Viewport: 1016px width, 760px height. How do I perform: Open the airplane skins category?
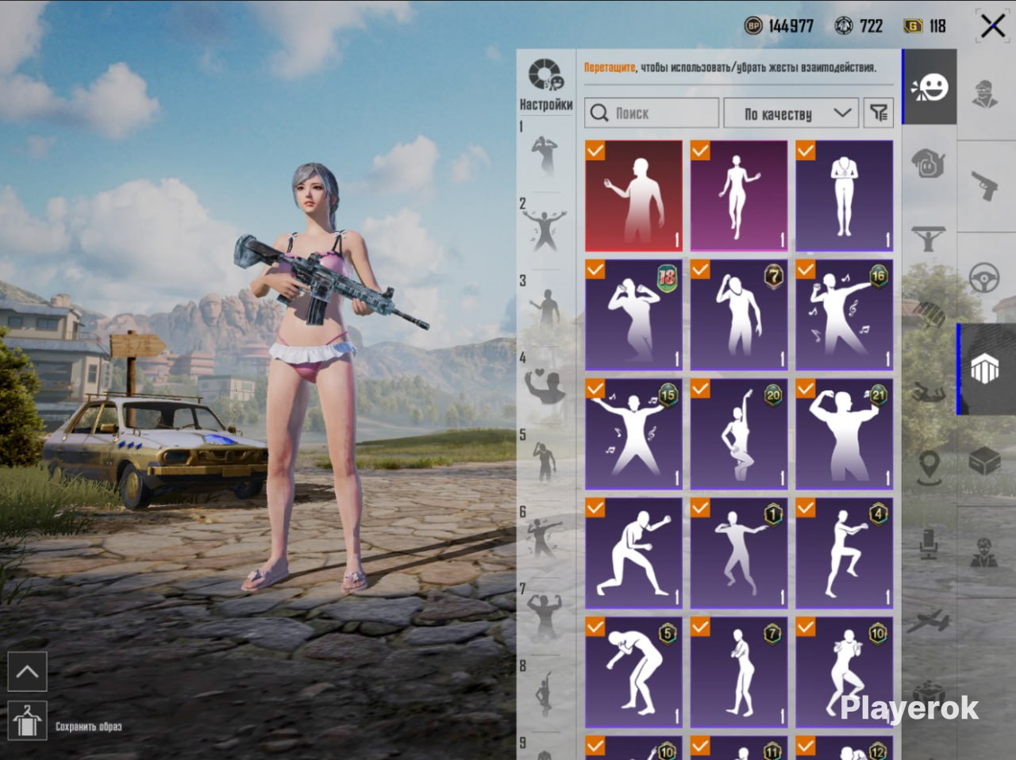[929, 620]
